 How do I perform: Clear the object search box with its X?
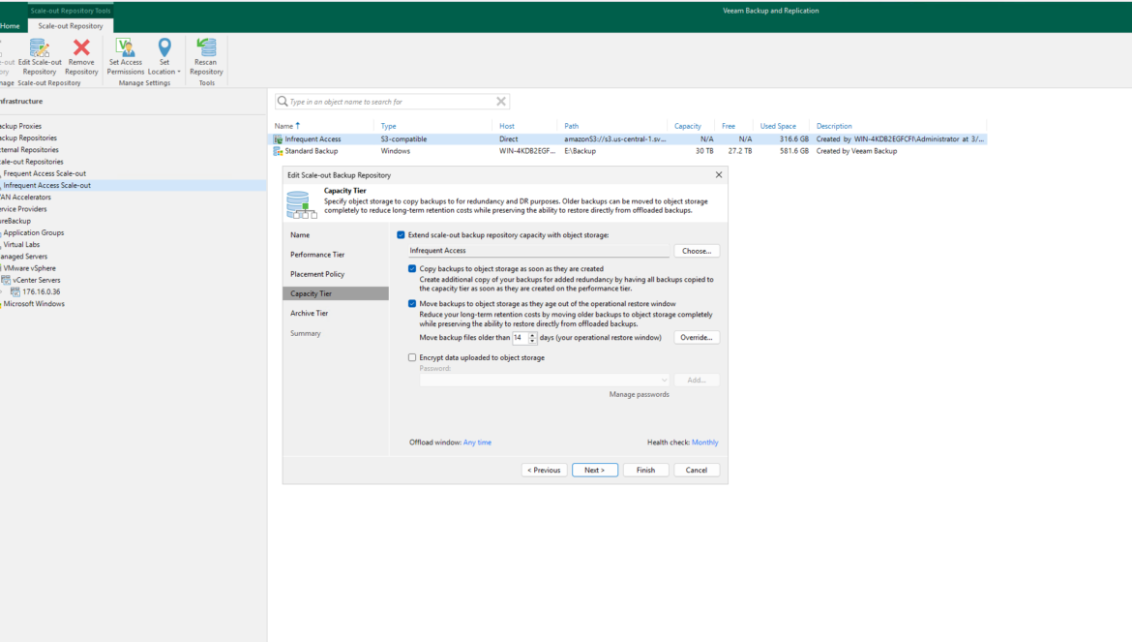click(501, 102)
